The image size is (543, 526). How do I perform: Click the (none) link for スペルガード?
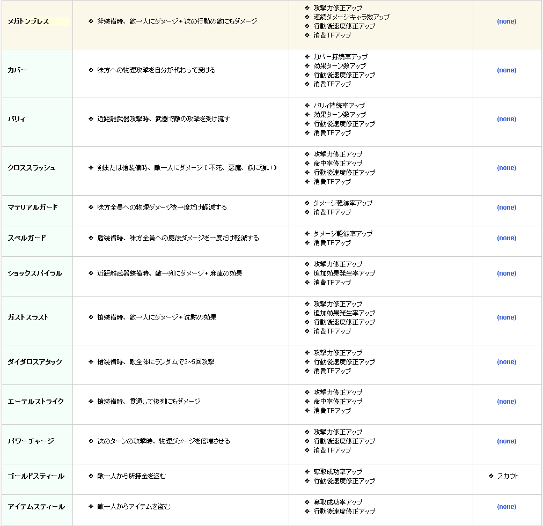tap(507, 238)
